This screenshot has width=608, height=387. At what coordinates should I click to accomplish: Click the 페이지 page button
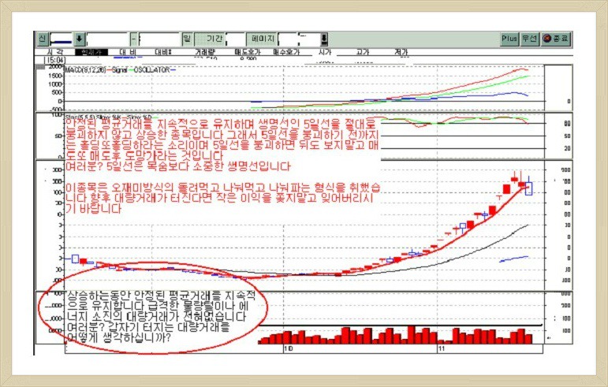click(x=263, y=39)
